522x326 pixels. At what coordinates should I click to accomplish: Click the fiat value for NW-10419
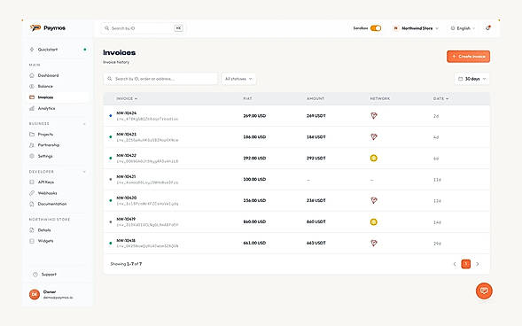(254, 221)
